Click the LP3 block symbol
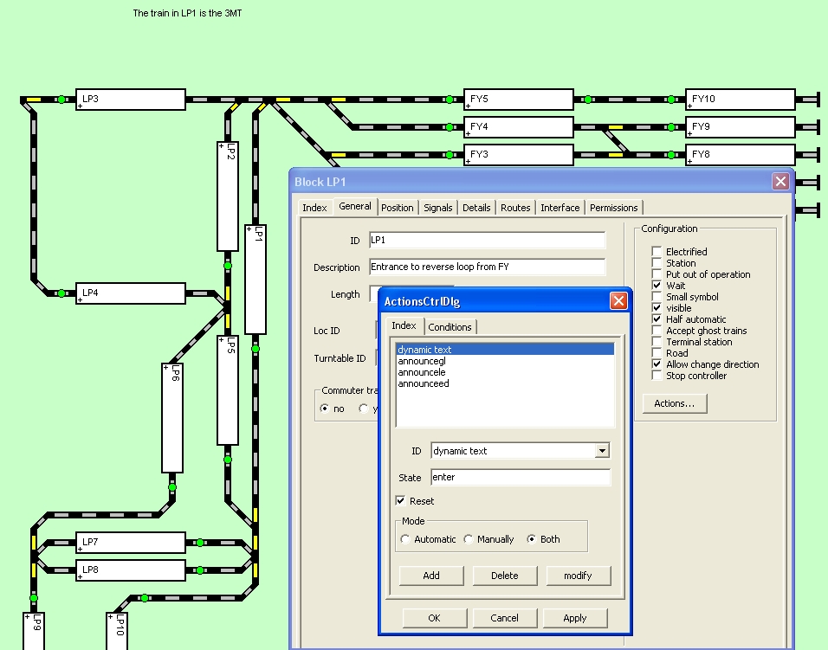This screenshot has height=650, width=828. click(x=131, y=100)
